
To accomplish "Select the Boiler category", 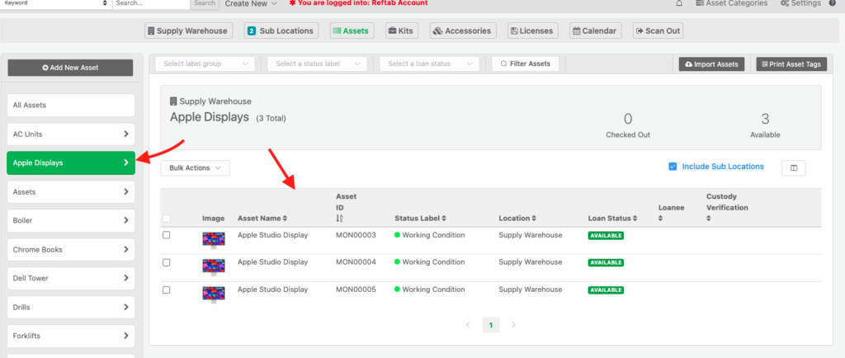I will point(71,221).
